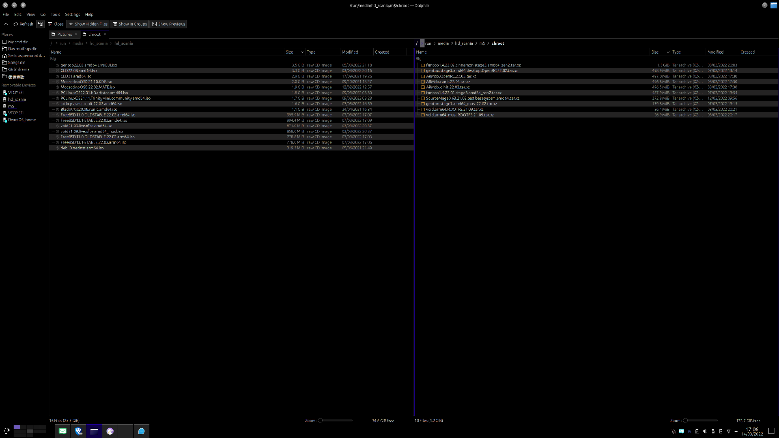This screenshot has height=438, width=779.
Task: Toggle Show Hidden Files
Action: point(88,24)
